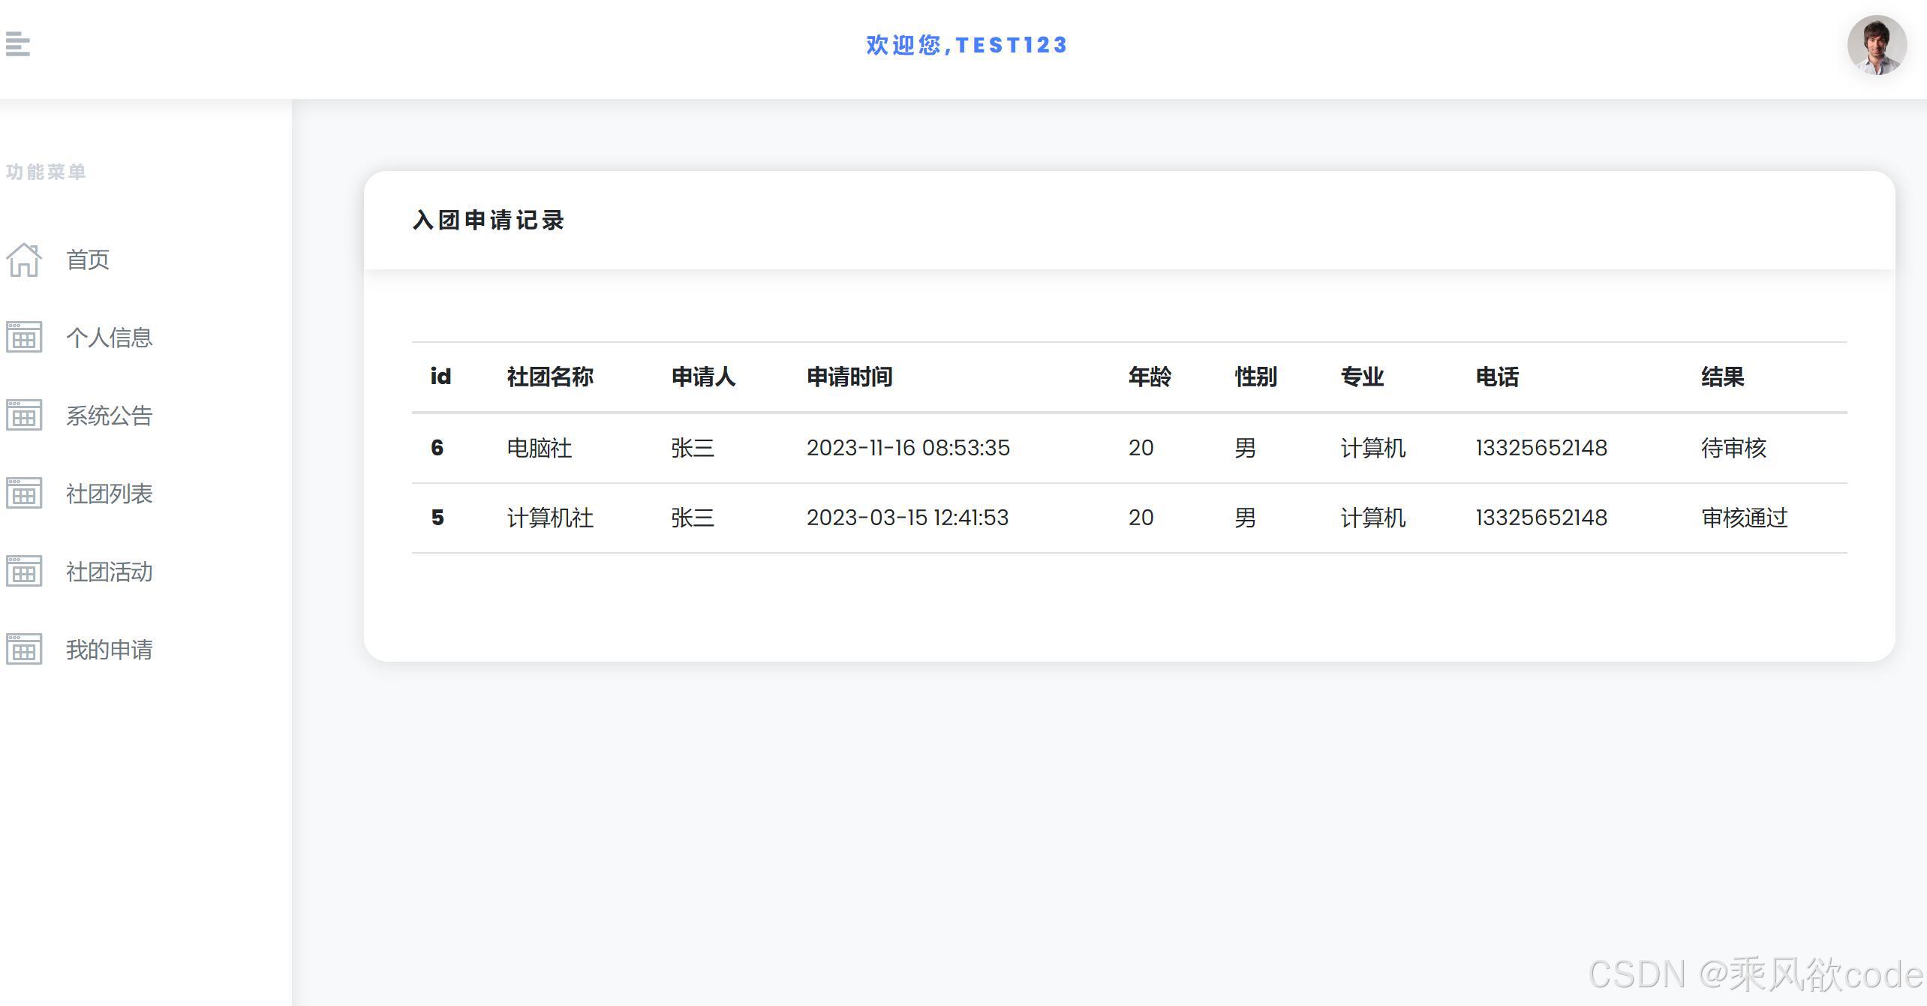1927x1006 pixels.
Task: Click the 待审核 status for record 6
Action: [x=1733, y=448]
